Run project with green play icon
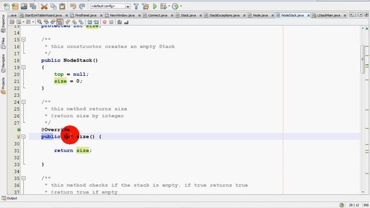The image size is (370, 208). [155, 6]
